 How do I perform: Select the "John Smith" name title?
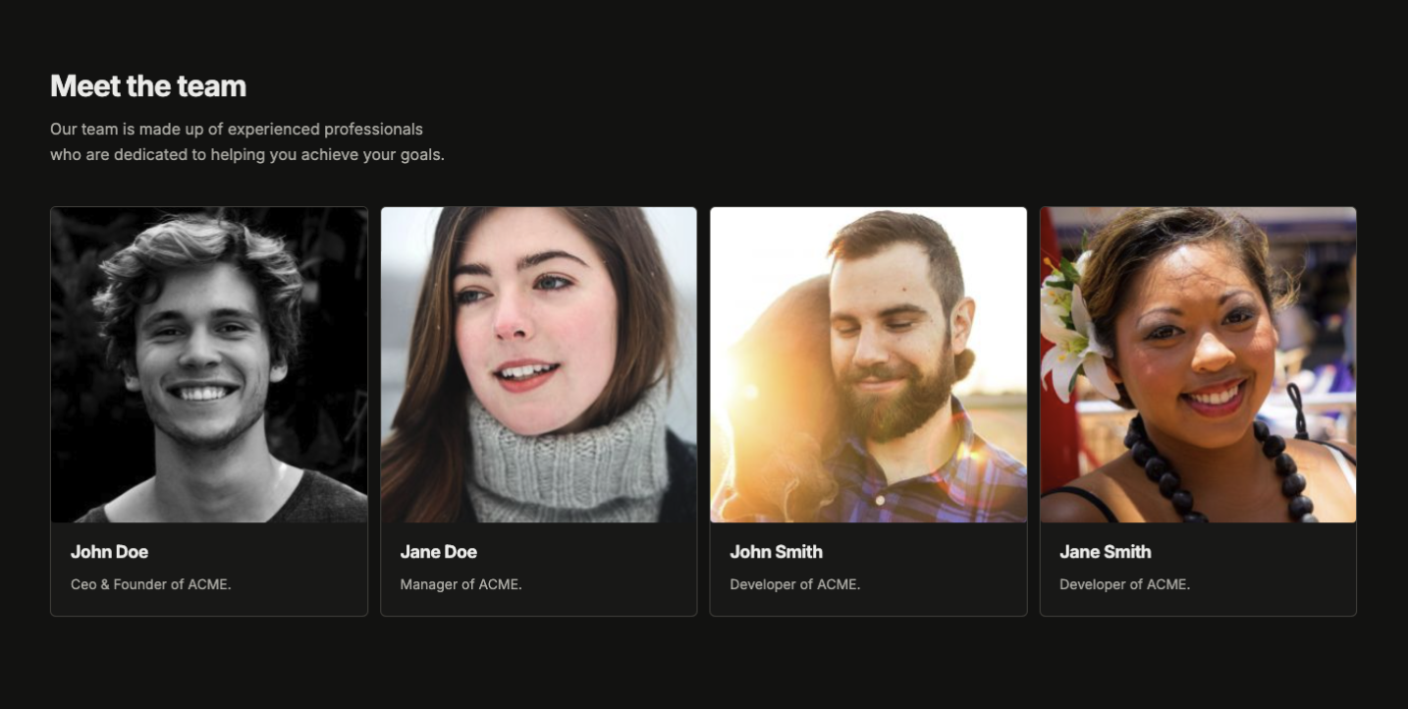[x=776, y=552]
